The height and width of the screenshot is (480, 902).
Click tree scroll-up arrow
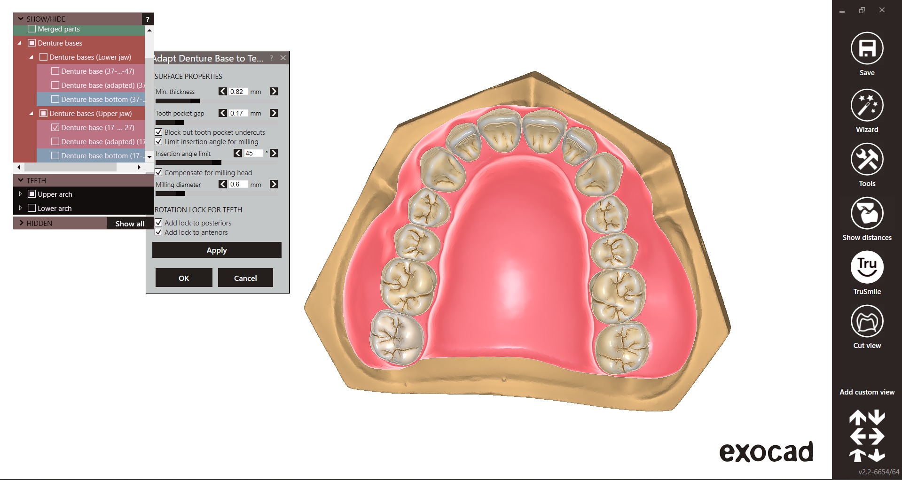click(149, 30)
